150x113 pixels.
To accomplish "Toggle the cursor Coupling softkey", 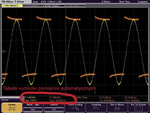I will pos(96,108).
